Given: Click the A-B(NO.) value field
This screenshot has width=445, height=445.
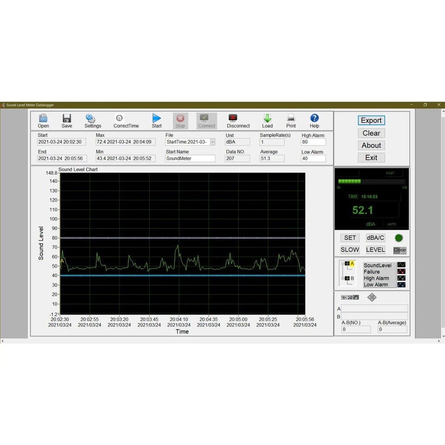Looking at the screenshot, I should coord(356,330).
